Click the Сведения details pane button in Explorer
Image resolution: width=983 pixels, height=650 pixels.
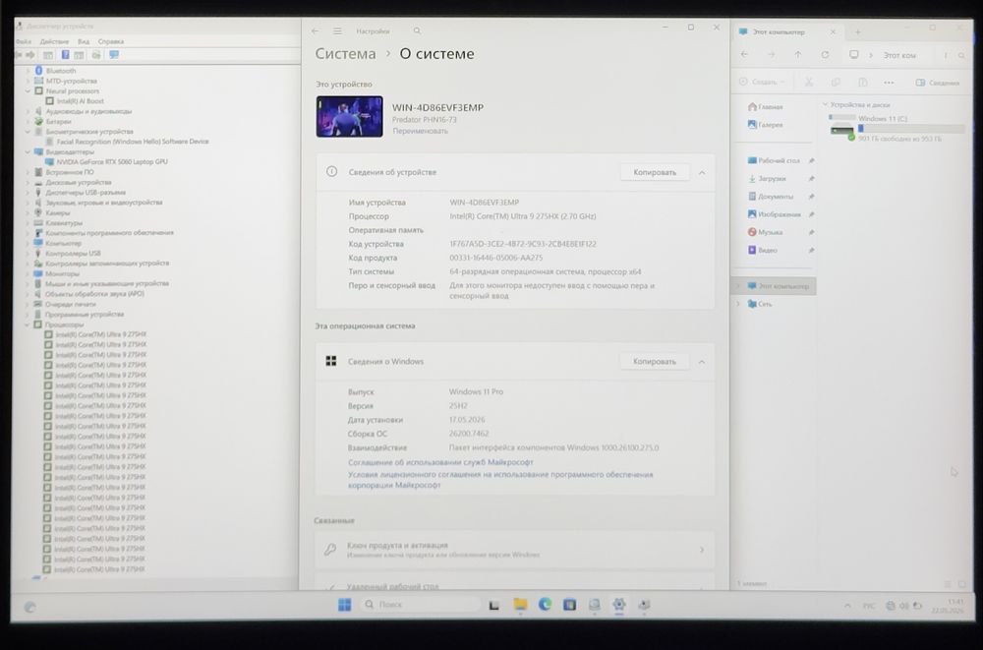click(937, 83)
